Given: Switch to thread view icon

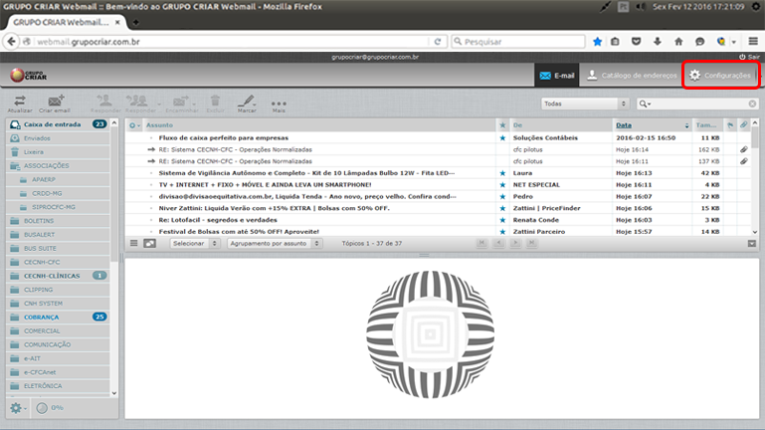Looking at the screenshot, I should (150, 243).
